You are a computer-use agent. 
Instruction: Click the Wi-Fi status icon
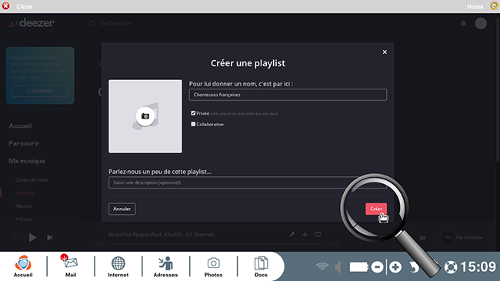point(322,266)
